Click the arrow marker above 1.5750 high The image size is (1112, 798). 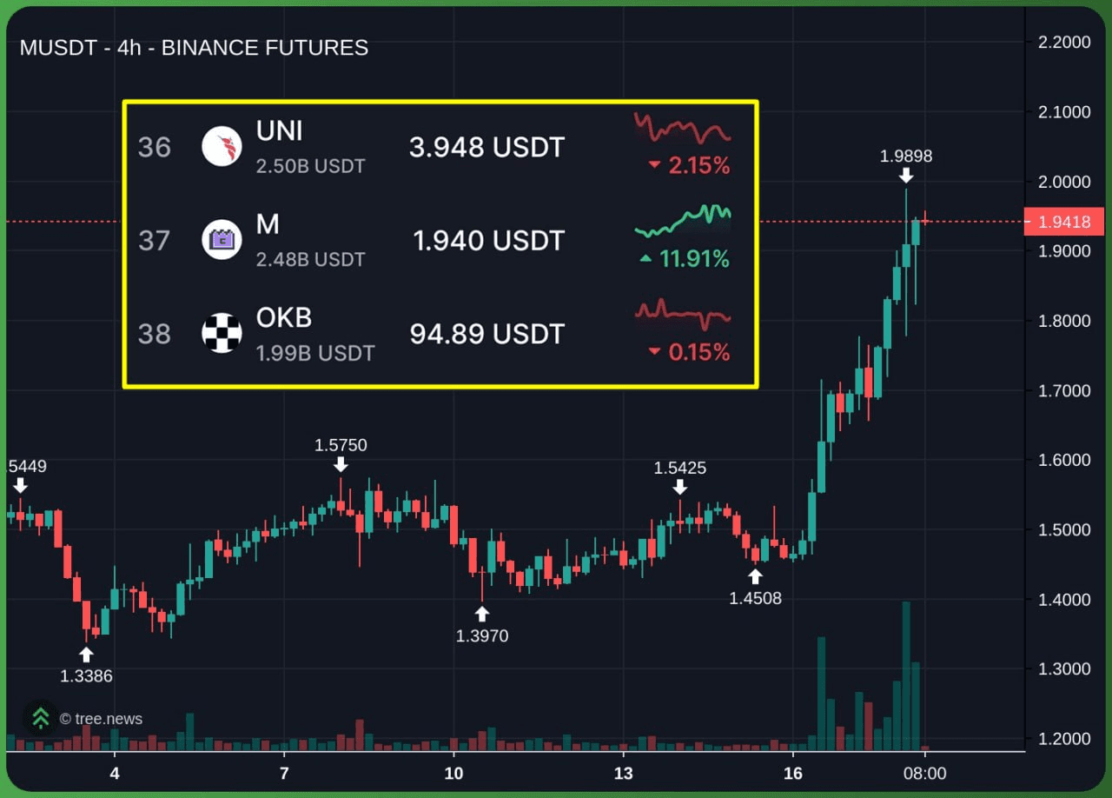click(341, 465)
